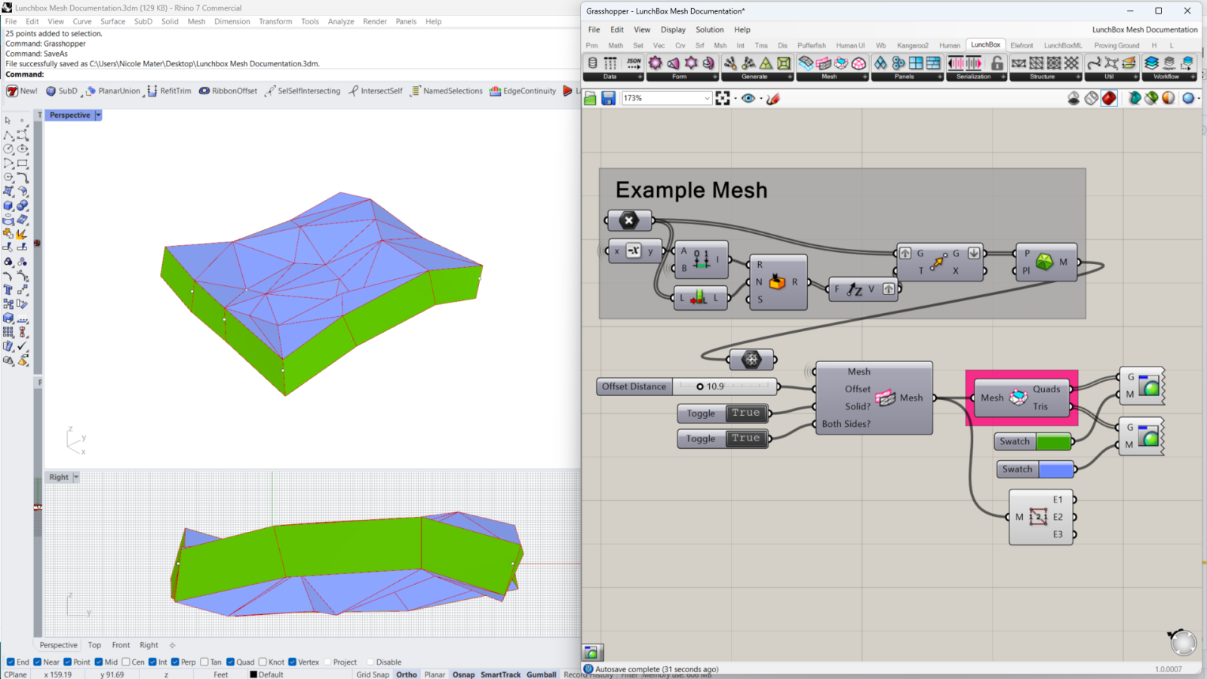Click the green Swatch color component
Image resolution: width=1207 pixels, height=679 pixels.
click(x=1033, y=441)
